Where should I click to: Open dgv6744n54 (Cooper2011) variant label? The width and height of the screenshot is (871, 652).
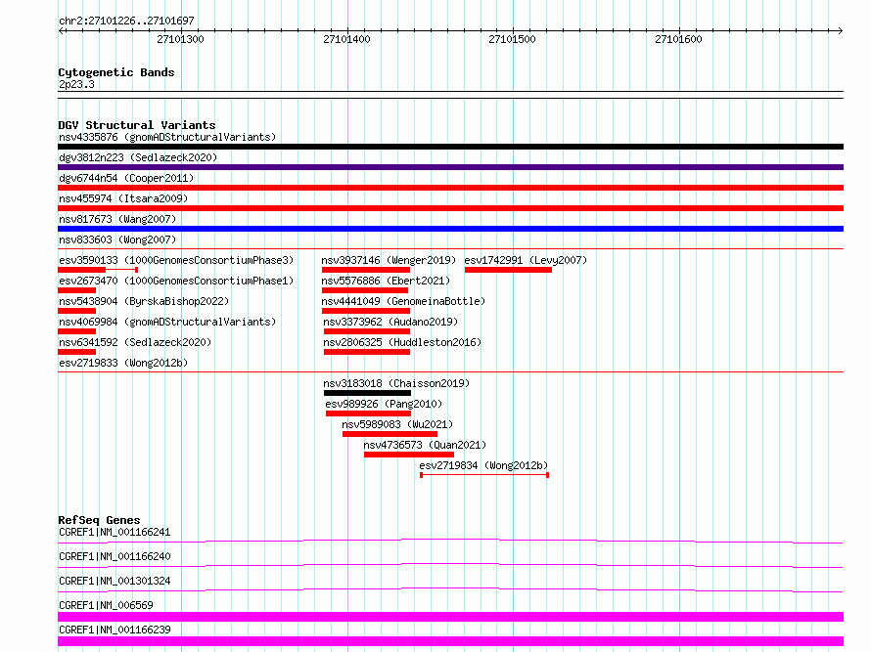click(x=126, y=178)
